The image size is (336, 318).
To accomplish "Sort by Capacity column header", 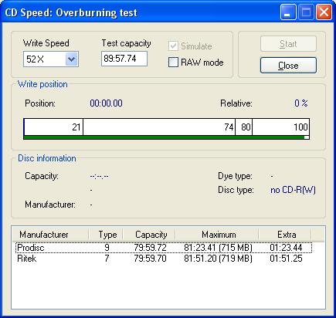I will point(149,235).
